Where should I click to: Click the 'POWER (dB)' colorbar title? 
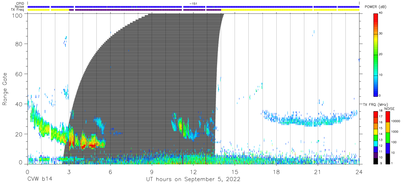click(376, 7)
